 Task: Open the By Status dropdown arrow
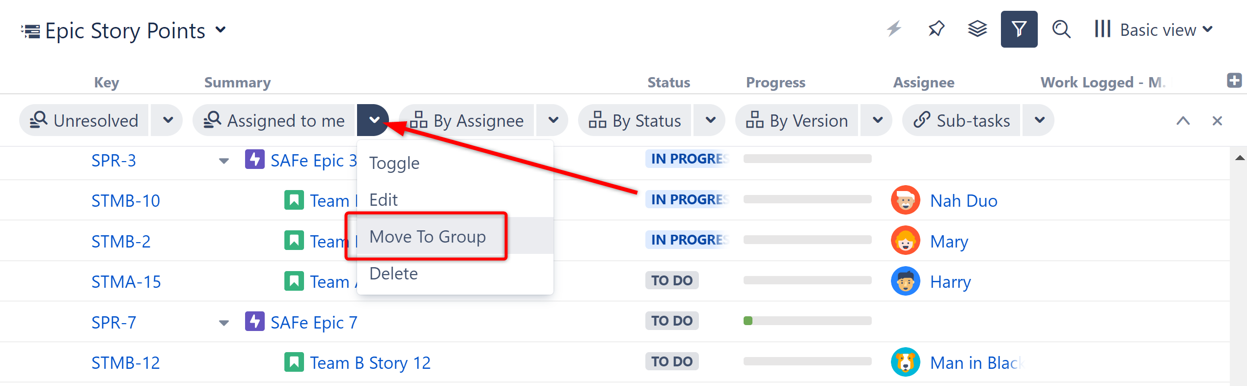pyautogui.click(x=710, y=121)
